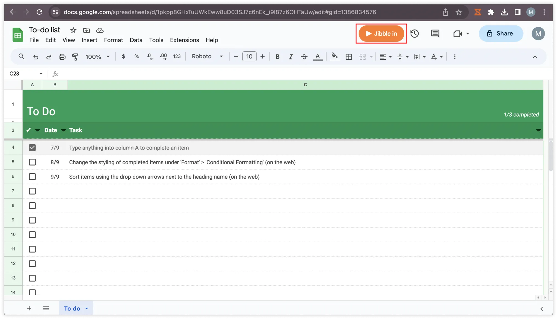Toggle strikethrough formatting
Image resolution: width=557 pixels, height=319 pixels.
pyautogui.click(x=304, y=57)
